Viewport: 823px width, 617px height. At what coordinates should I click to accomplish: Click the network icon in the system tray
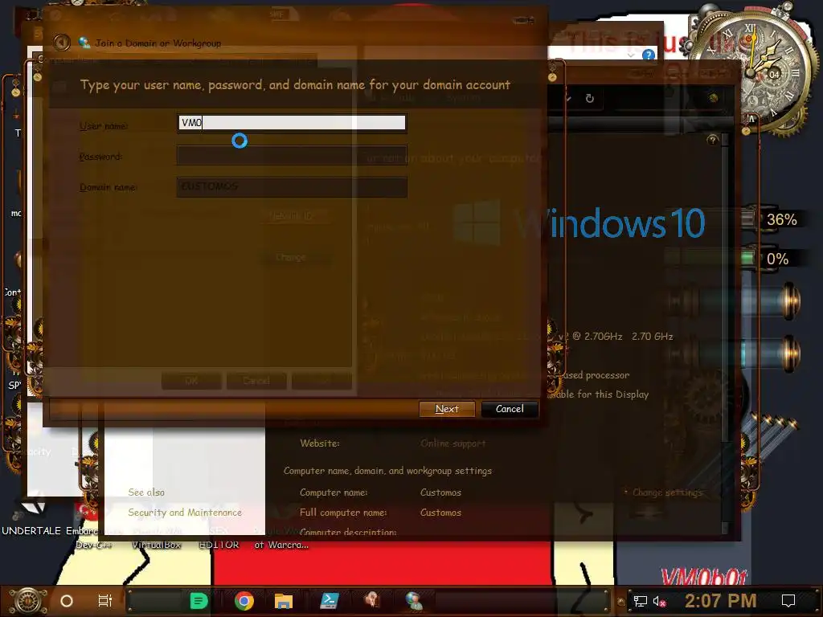pos(640,601)
